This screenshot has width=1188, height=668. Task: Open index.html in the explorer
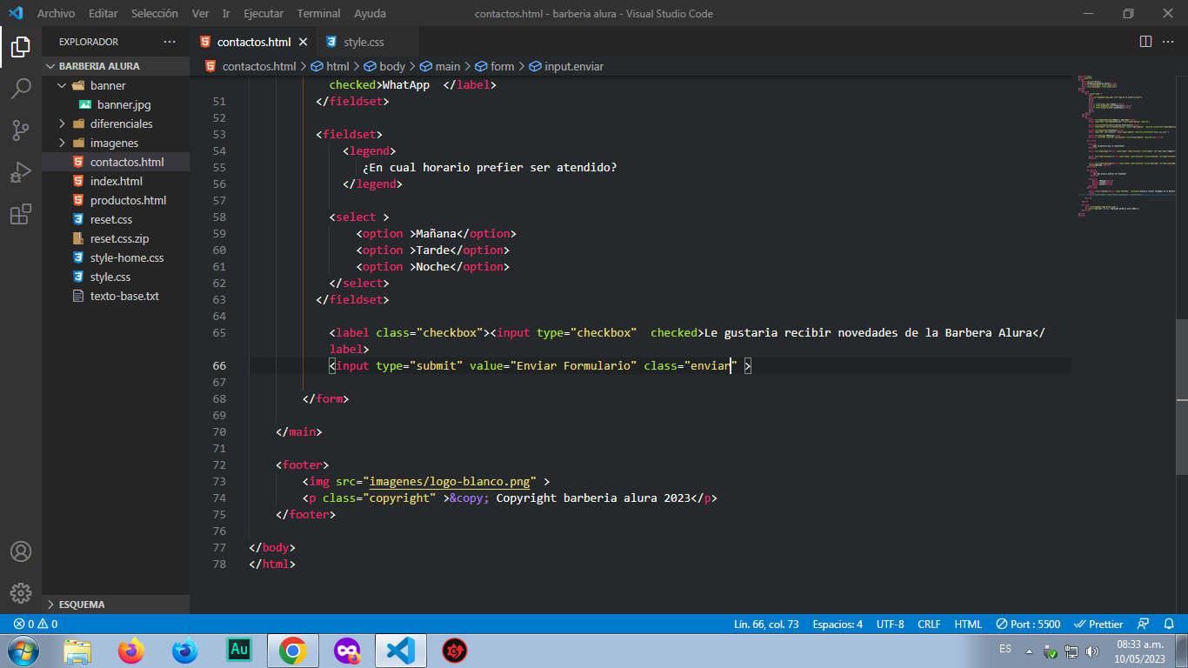coord(116,181)
